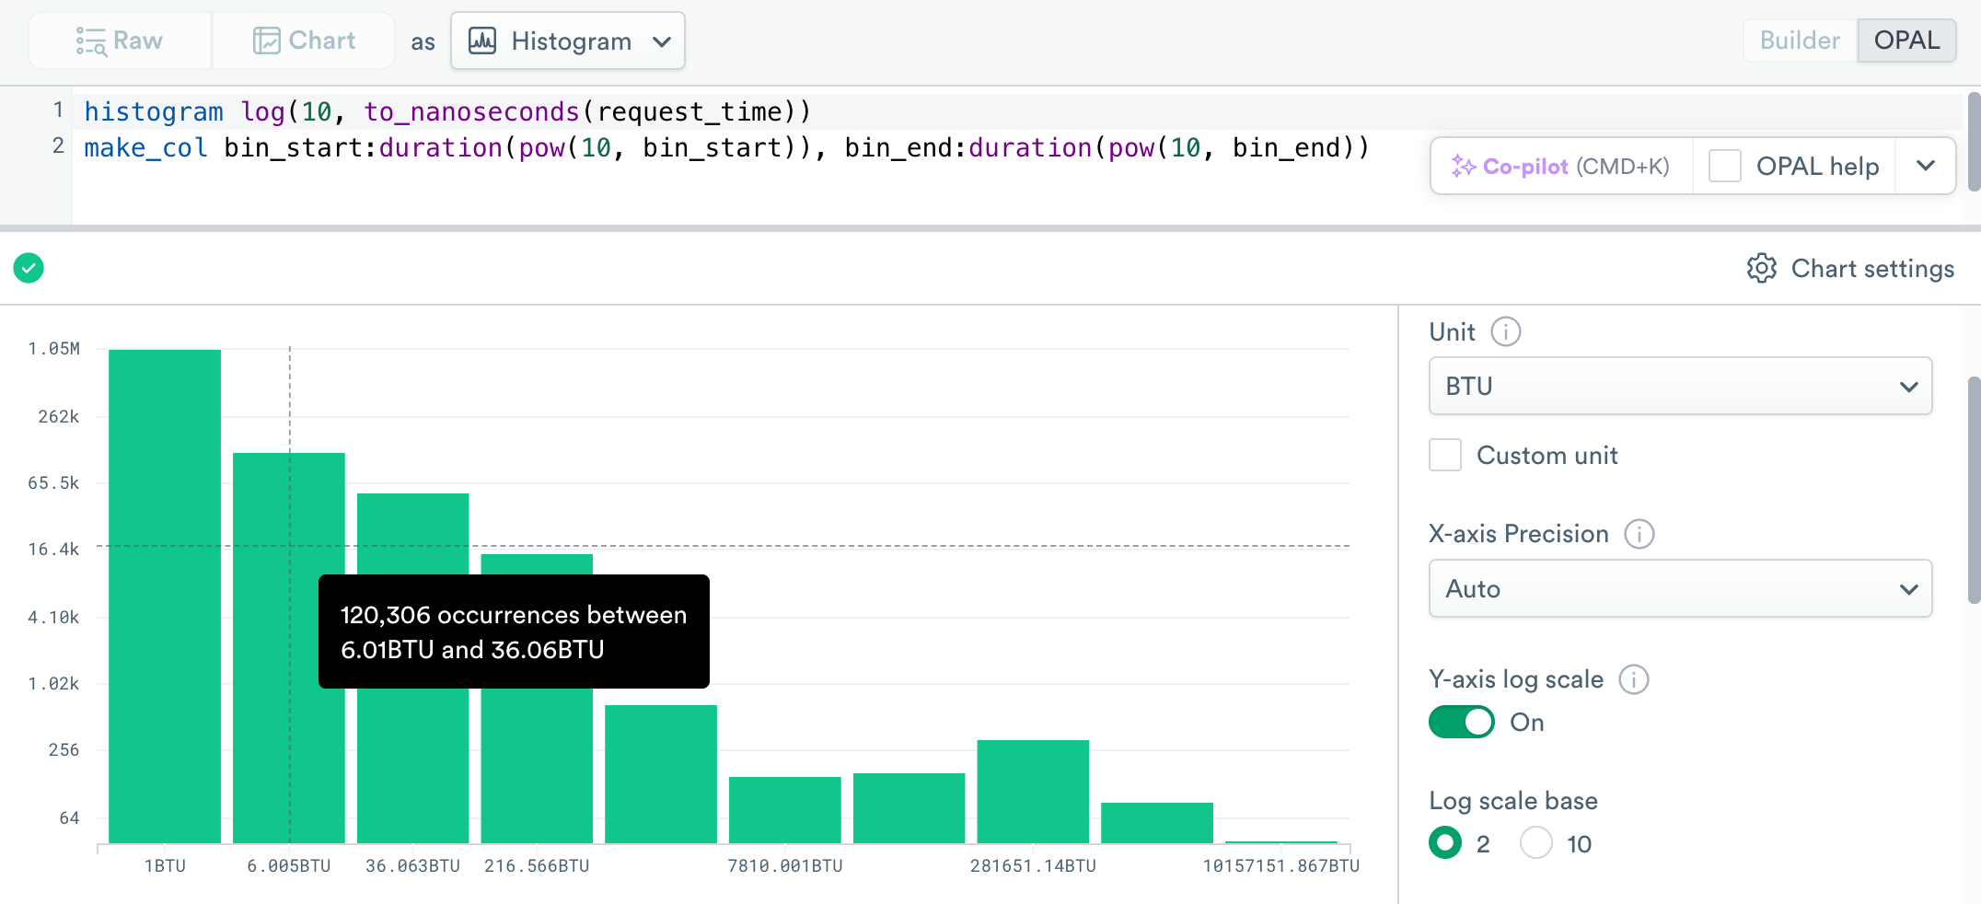Click the Y-axis log scale label text
Image resolution: width=1981 pixels, height=904 pixels.
(1516, 679)
